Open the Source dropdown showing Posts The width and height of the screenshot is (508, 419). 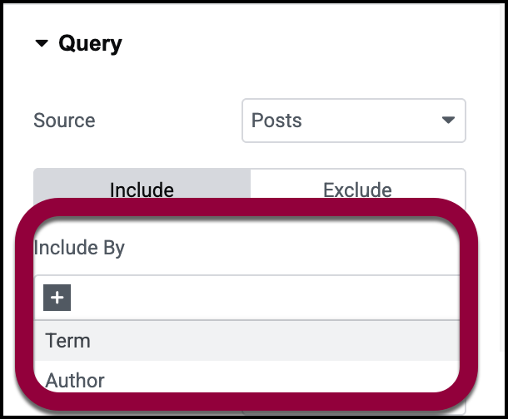click(x=353, y=121)
